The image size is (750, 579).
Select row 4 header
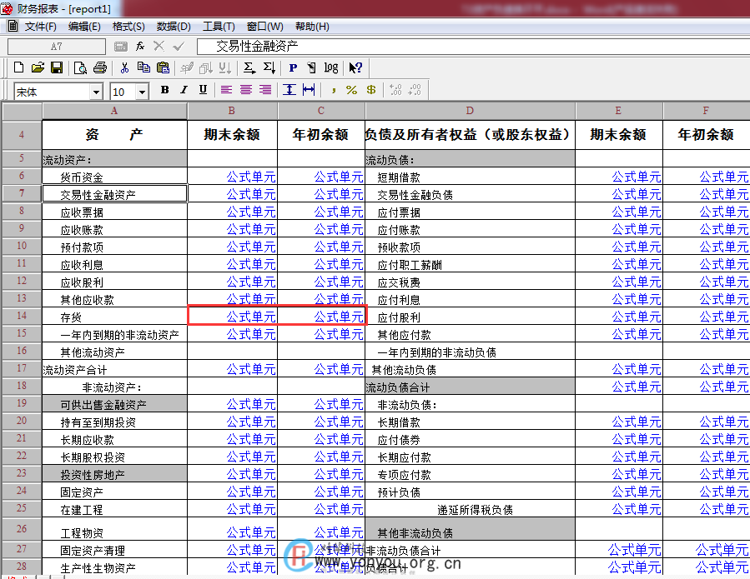click(x=22, y=135)
